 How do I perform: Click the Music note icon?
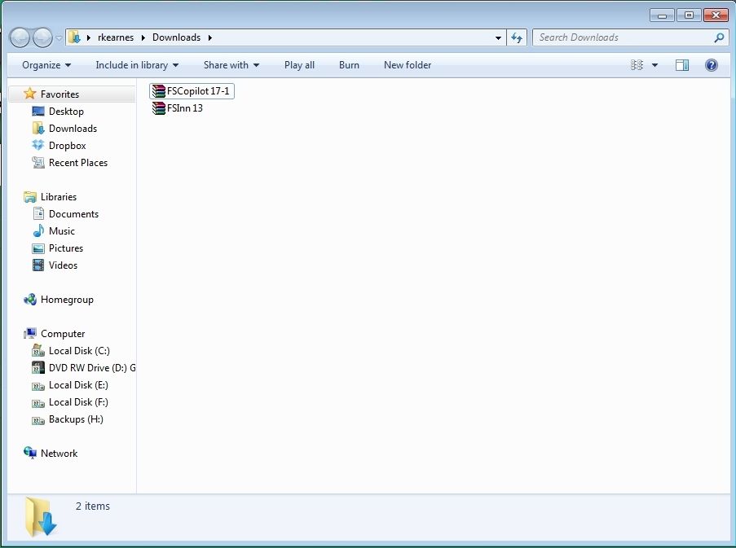pyautogui.click(x=38, y=230)
